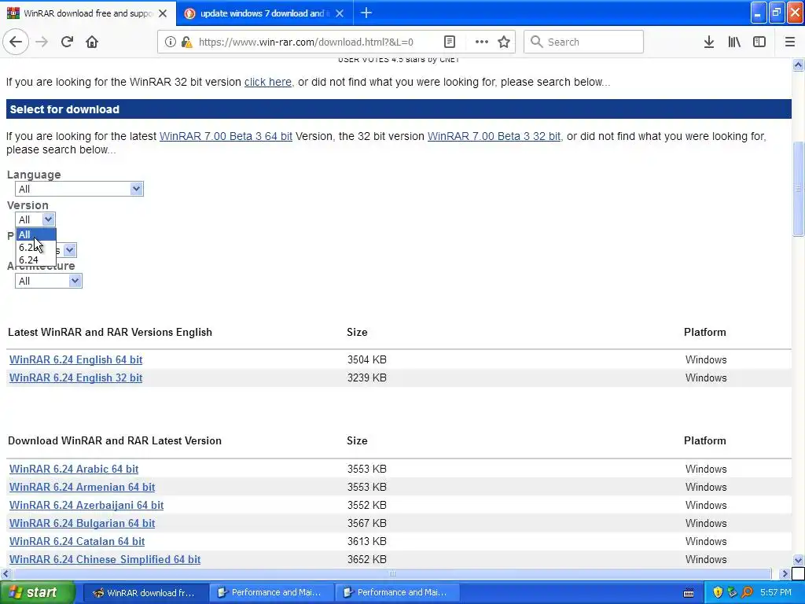This screenshot has height=604, width=805.
Task: Click yellow security shield tray icon
Action: 718,592
